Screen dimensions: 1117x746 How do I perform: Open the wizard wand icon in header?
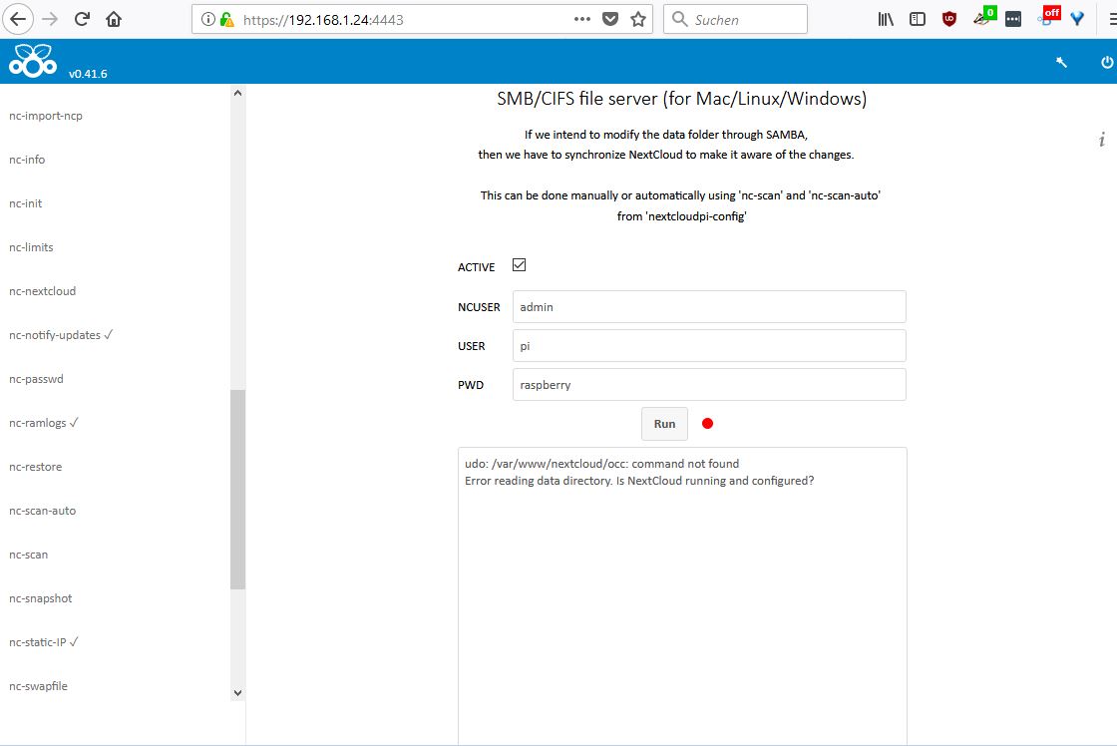(x=1062, y=62)
